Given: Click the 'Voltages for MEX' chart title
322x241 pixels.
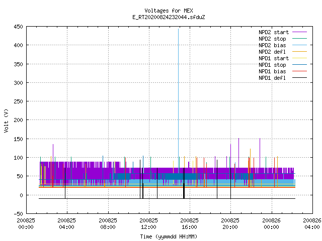Looking at the screenshot, I should 169,11.
